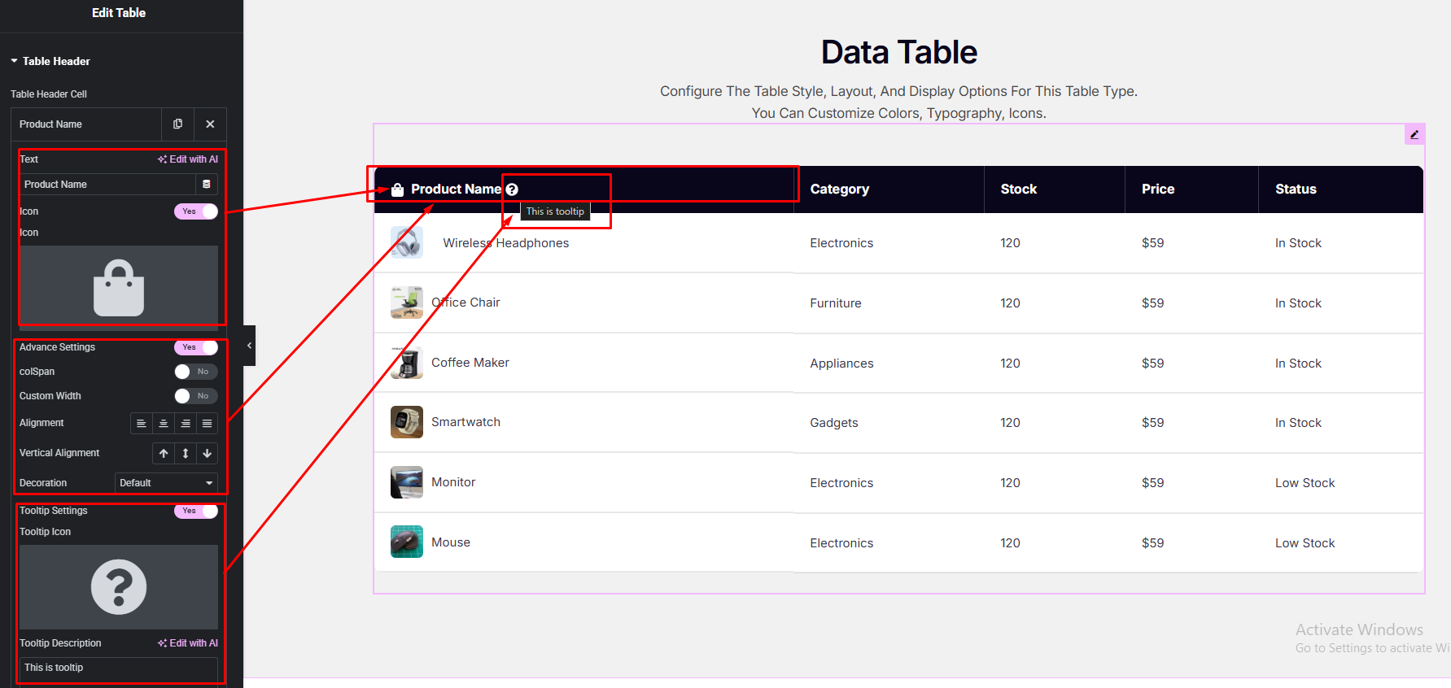The width and height of the screenshot is (1451, 688).
Task: Choose the shopping bag icon preview
Action: click(119, 286)
